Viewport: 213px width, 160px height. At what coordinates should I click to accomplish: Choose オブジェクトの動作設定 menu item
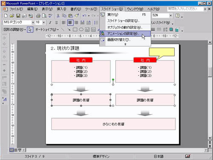click(x=125, y=27)
